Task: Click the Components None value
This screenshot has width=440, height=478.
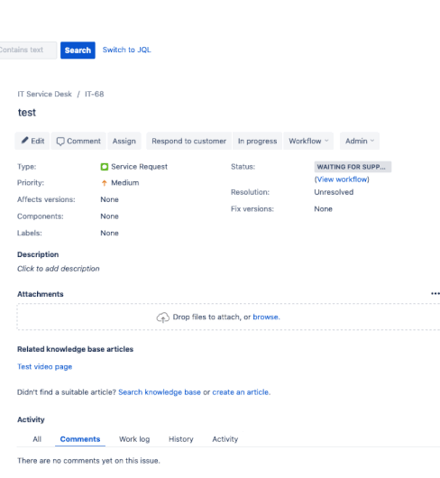Action: pos(109,216)
